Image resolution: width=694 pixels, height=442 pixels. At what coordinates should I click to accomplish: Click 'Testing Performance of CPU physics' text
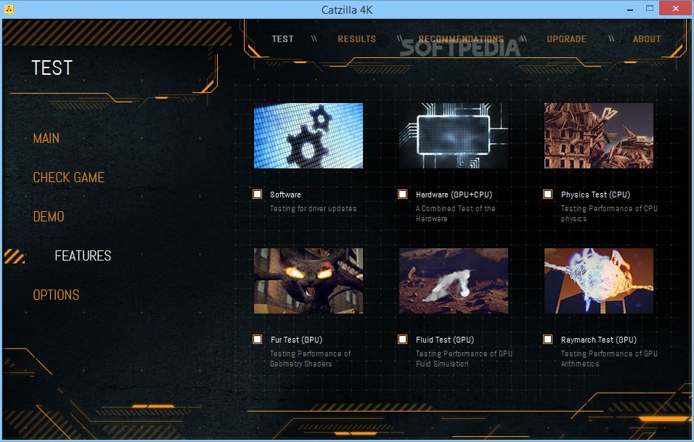pyautogui.click(x=610, y=213)
